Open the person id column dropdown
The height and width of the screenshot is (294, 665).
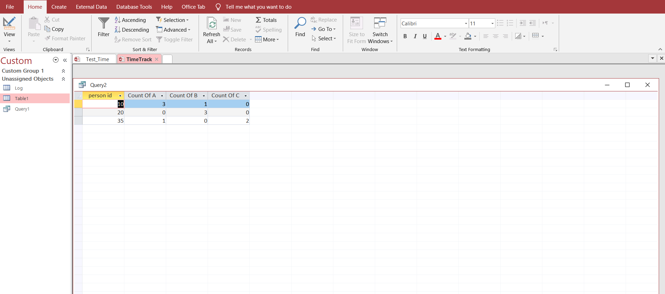tap(120, 96)
